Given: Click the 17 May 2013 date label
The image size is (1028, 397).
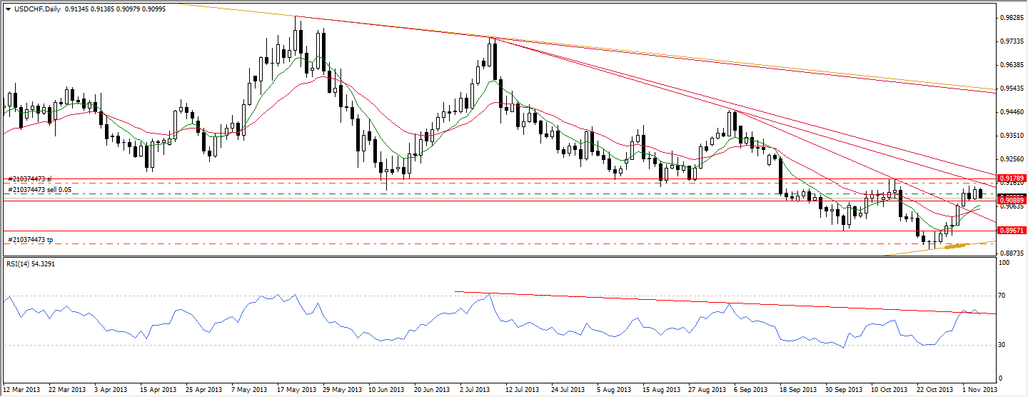Looking at the screenshot, I should 296,390.
